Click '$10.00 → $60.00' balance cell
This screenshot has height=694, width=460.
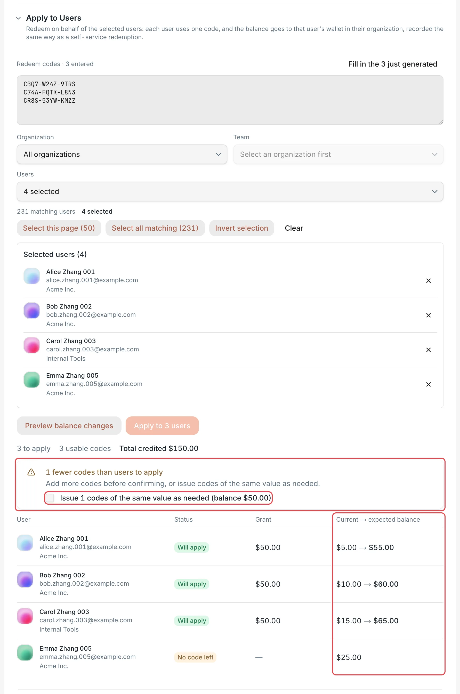[367, 584]
